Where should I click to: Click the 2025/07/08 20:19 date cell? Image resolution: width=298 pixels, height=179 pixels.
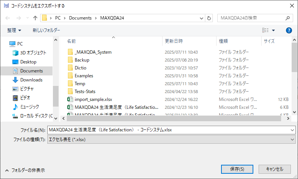tap(181, 60)
